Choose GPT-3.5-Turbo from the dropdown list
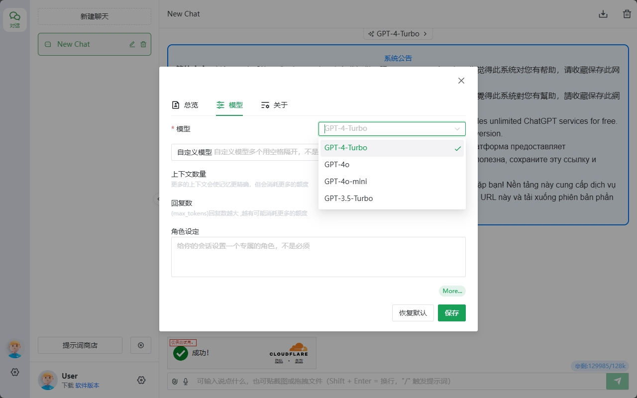 pos(392,199)
